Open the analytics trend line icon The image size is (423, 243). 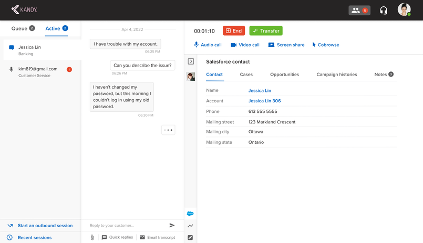click(190, 226)
